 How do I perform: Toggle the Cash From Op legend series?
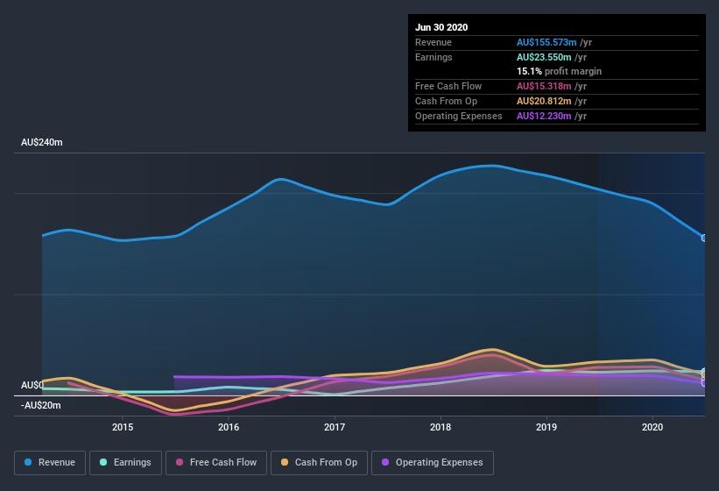pos(319,463)
